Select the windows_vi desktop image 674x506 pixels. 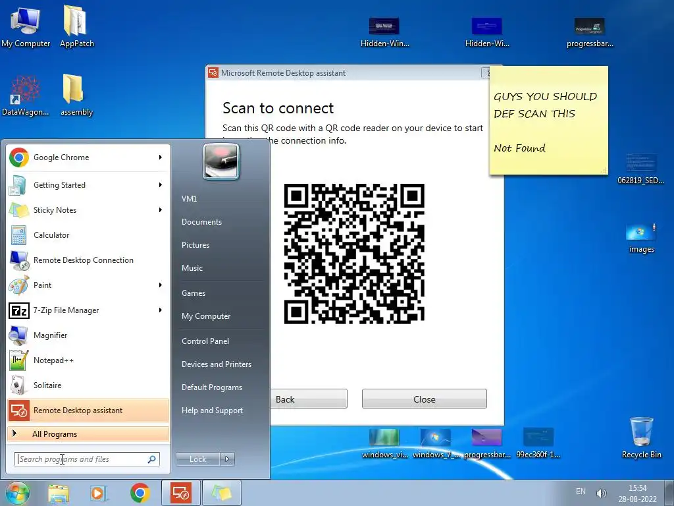384,443
